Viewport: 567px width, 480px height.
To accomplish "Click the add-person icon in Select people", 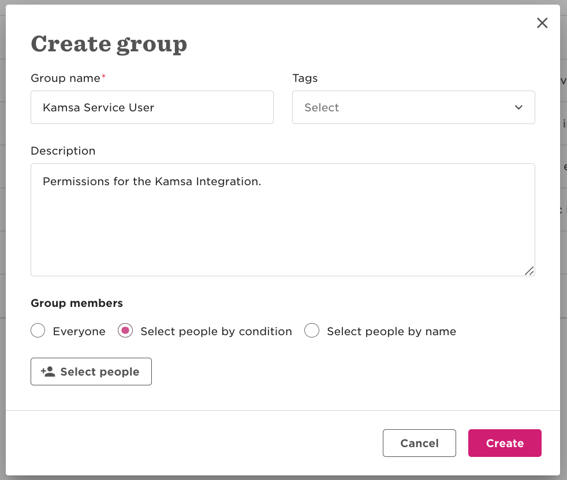I will (48, 372).
